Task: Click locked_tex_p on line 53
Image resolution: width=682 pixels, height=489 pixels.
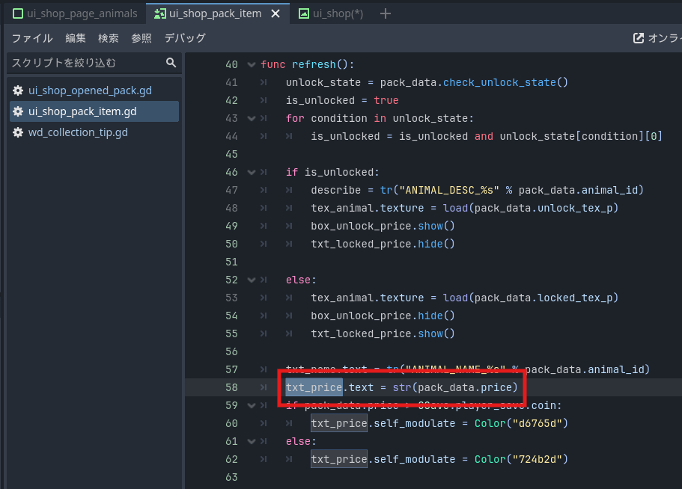Action: tap(575, 298)
